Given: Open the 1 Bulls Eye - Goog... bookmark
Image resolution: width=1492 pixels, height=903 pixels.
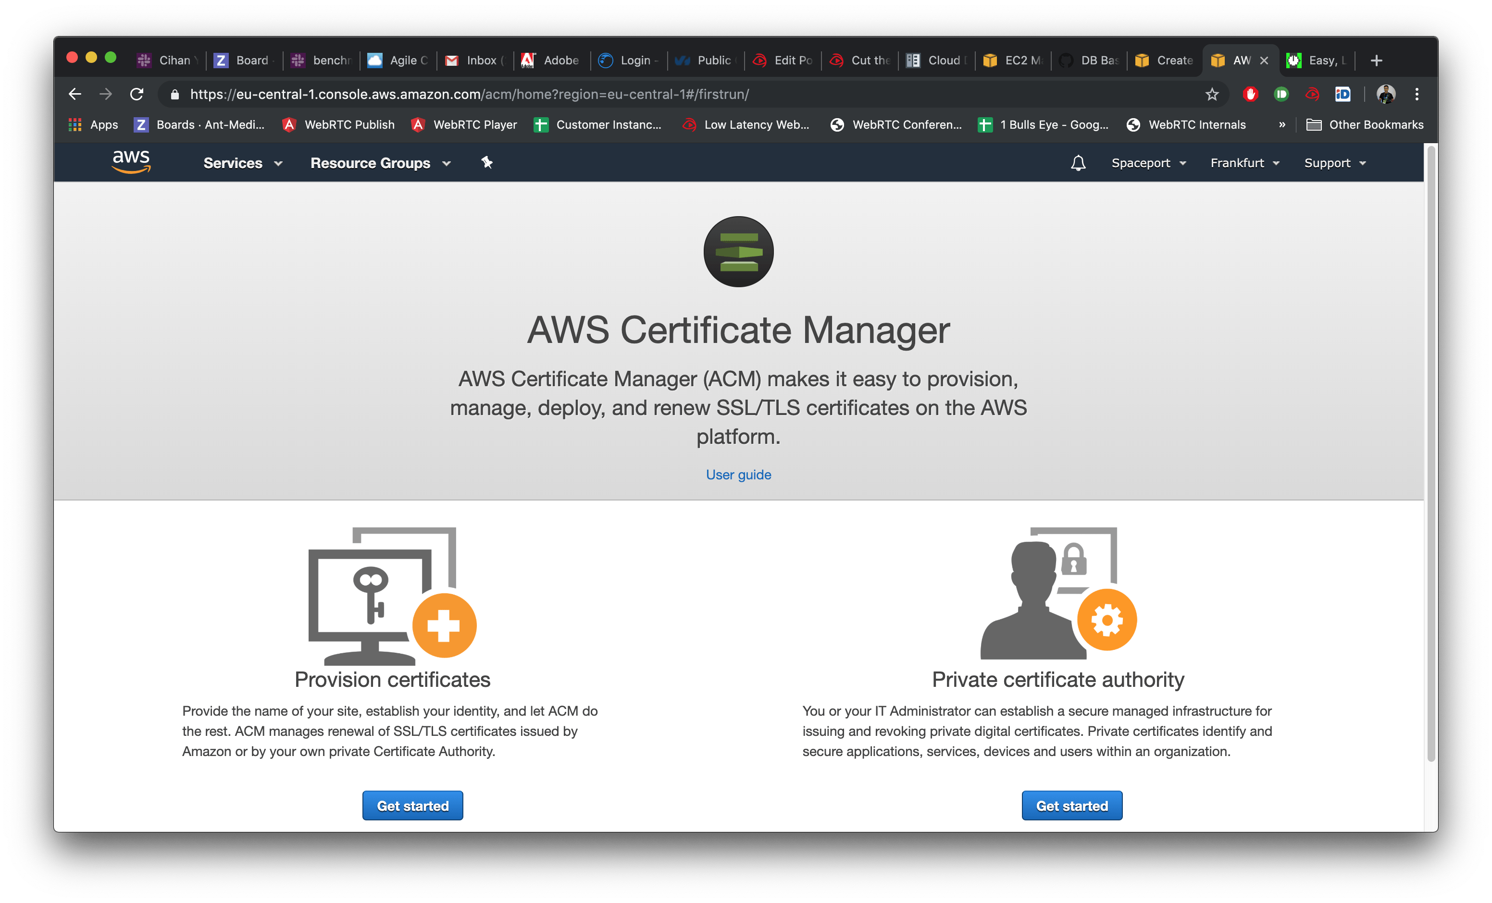Looking at the screenshot, I should [x=1044, y=125].
